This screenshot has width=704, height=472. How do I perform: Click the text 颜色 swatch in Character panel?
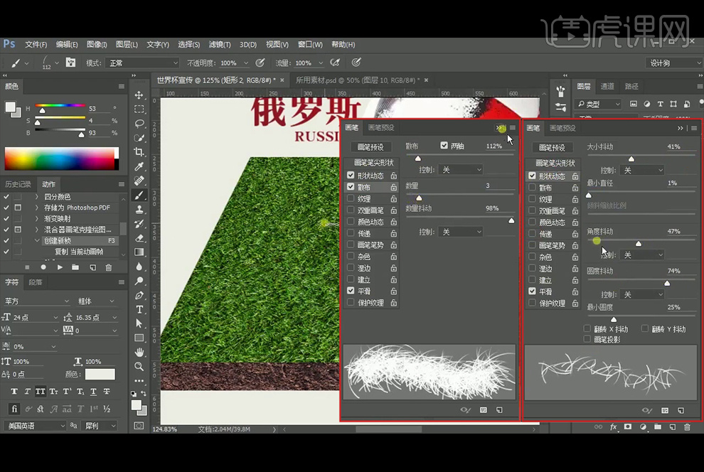(x=100, y=374)
